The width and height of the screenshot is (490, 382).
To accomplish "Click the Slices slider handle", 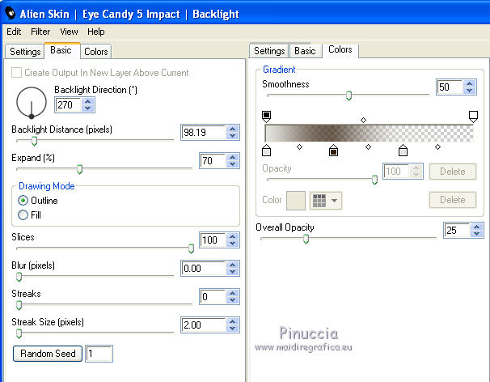I will [191, 248].
